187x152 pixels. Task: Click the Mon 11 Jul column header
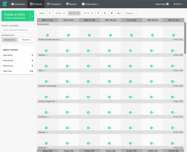tap(47, 20)
